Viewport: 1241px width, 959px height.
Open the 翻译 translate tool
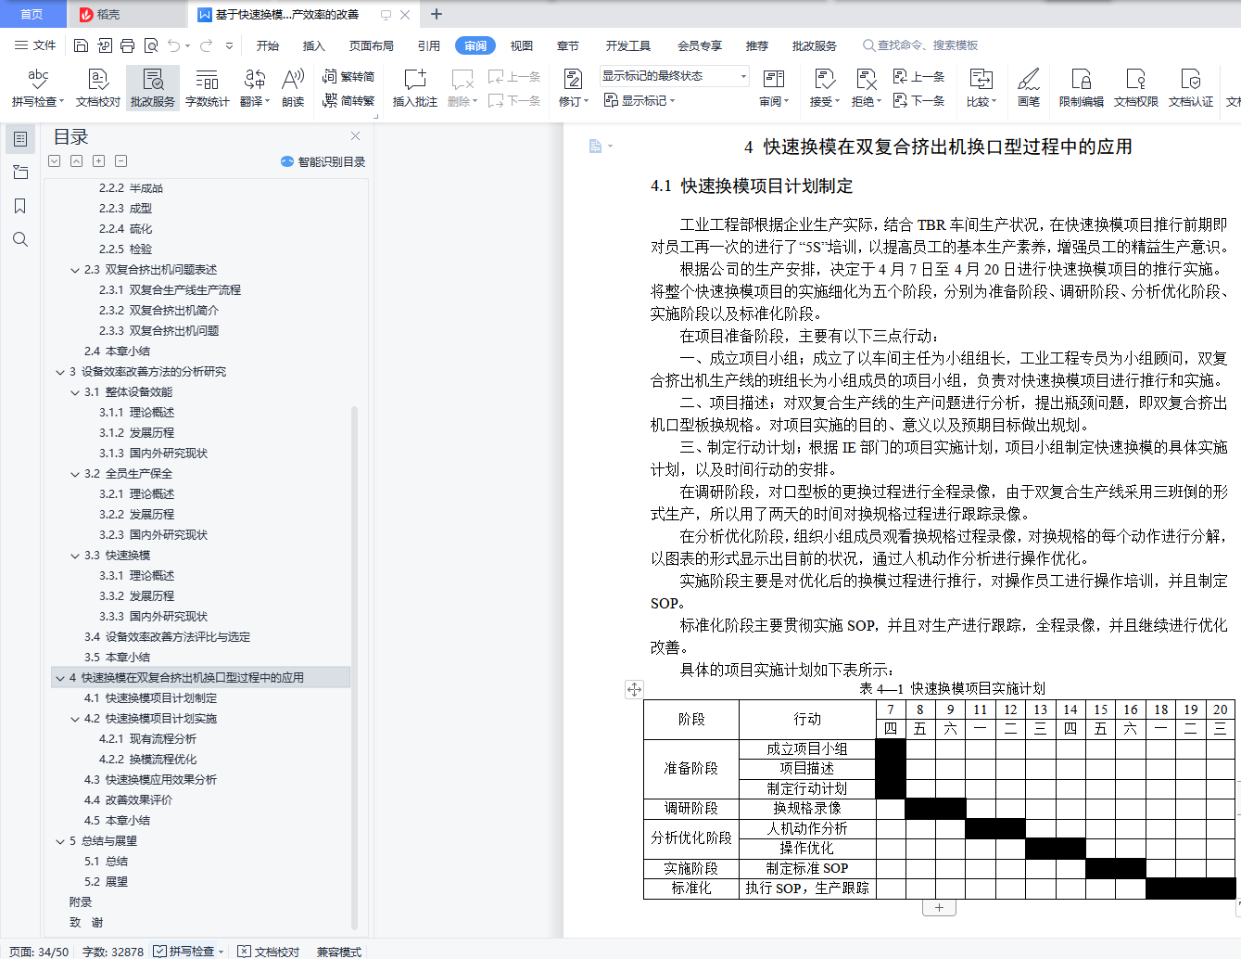point(254,88)
